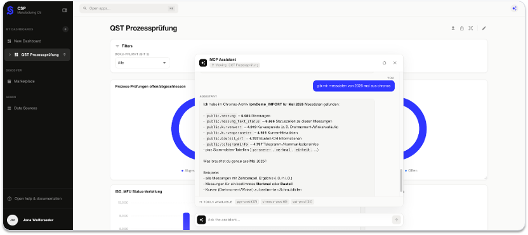Close the MCP Assistant panel
Image resolution: width=528 pixels, height=235 pixels.
click(x=395, y=63)
